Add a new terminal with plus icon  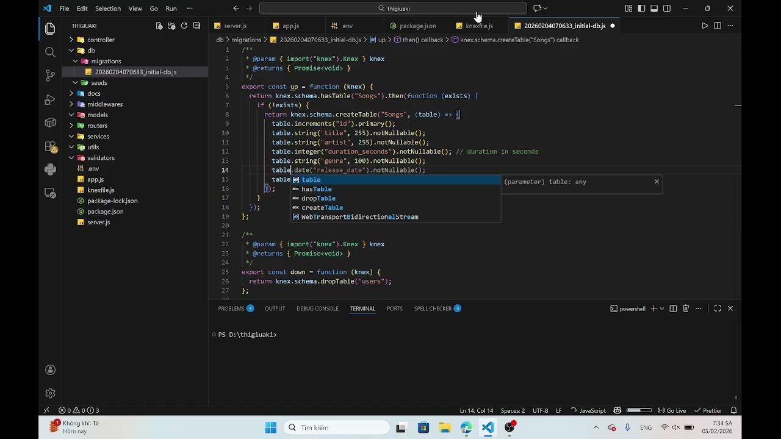653,309
